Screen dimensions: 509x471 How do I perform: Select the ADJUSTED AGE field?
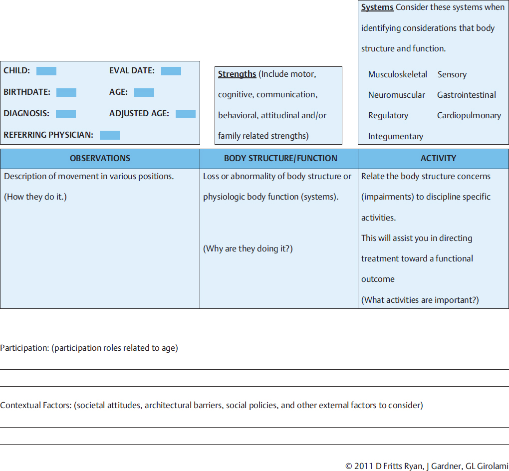[x=186, y=114]
